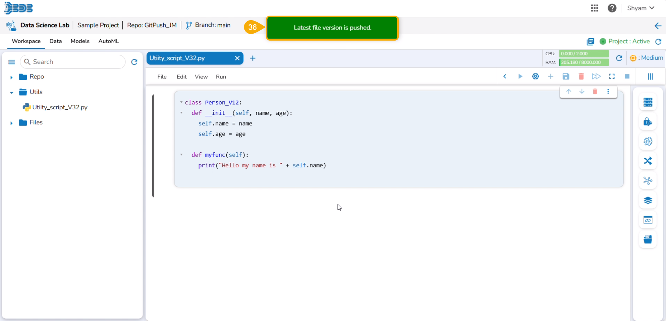
Task: Open the Shyam user dropdown
Action: (x=641, y=8)
